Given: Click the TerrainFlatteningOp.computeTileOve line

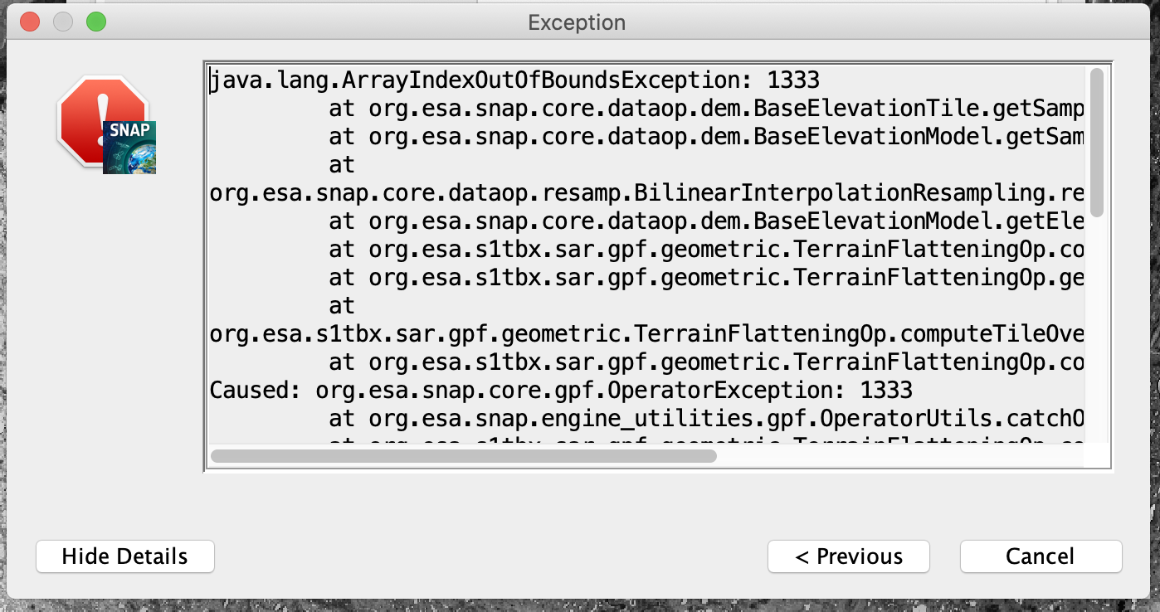Looking at the screenshot, I should click(x=647, y=333).
